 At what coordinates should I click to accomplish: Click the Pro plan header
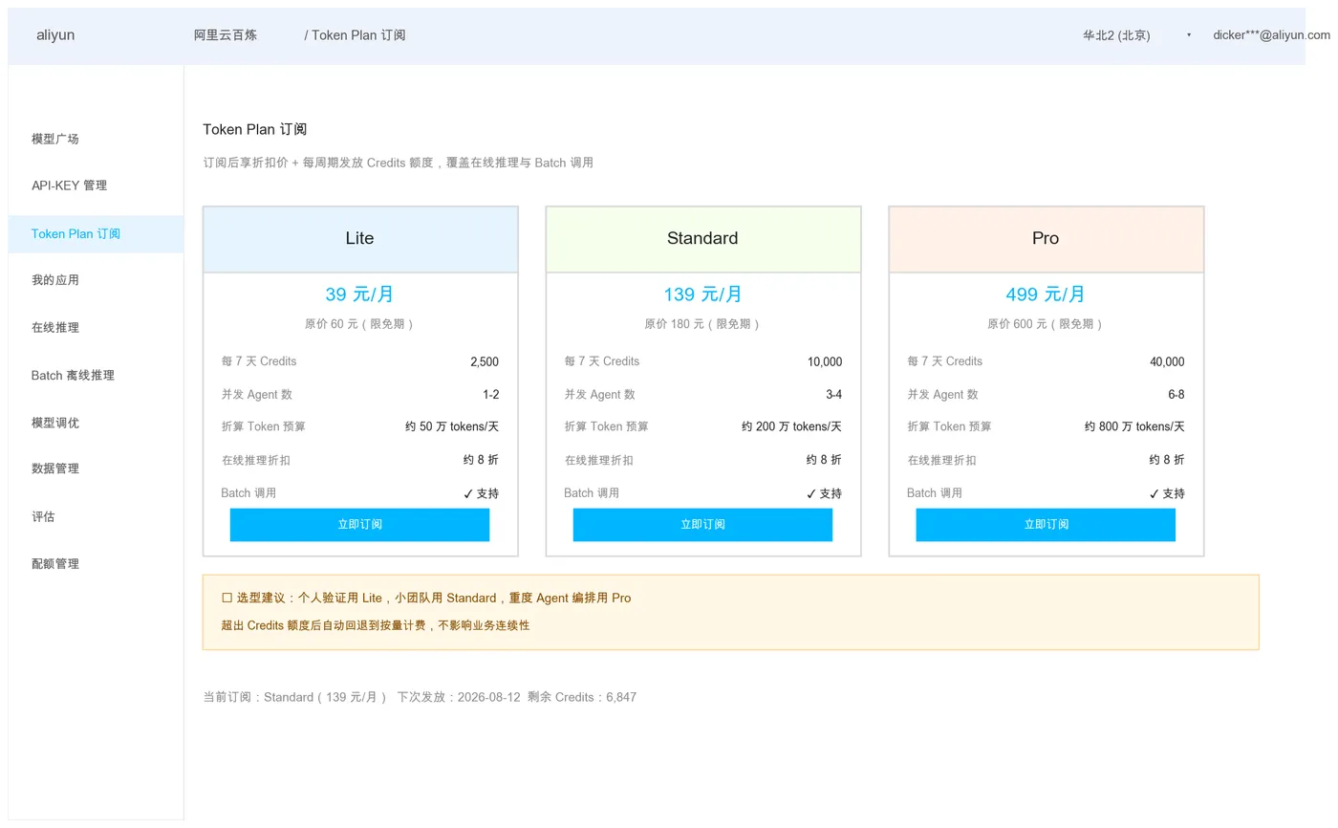(1047, 239)
